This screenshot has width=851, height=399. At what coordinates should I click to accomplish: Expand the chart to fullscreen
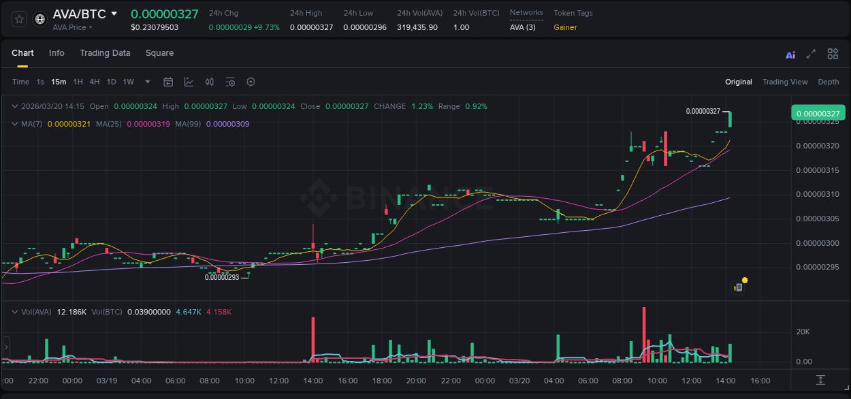click(x=812, y=54)
